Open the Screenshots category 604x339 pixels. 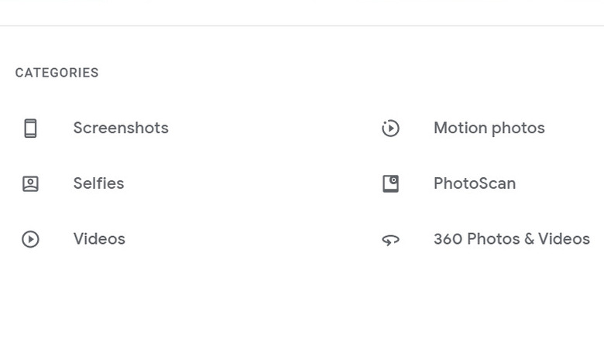pos(121,128)
